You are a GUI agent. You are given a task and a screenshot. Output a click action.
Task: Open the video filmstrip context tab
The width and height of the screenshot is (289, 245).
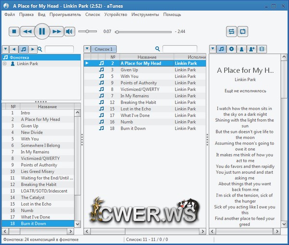coord(263,49)
